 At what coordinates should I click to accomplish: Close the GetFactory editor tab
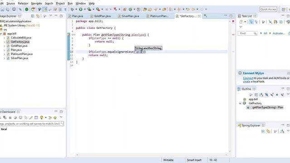(199, 16)
